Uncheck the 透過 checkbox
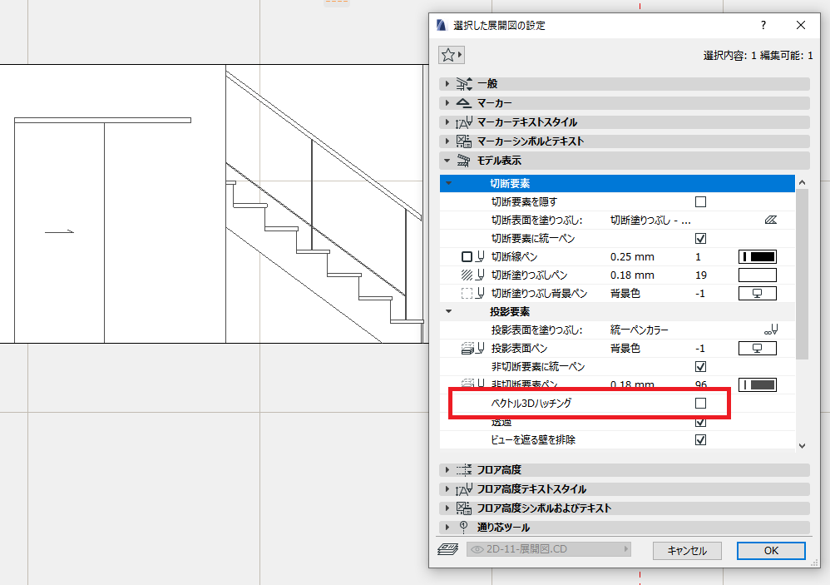 point(700,422)
